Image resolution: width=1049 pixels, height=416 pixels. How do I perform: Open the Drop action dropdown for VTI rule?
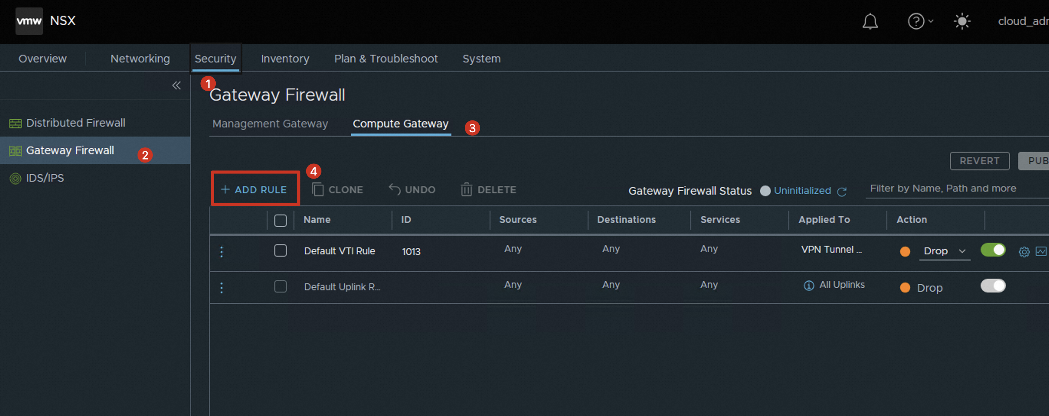(x=944, y=251)
